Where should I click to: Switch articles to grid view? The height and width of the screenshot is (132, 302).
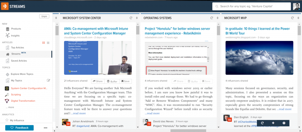tap(44, 42)
